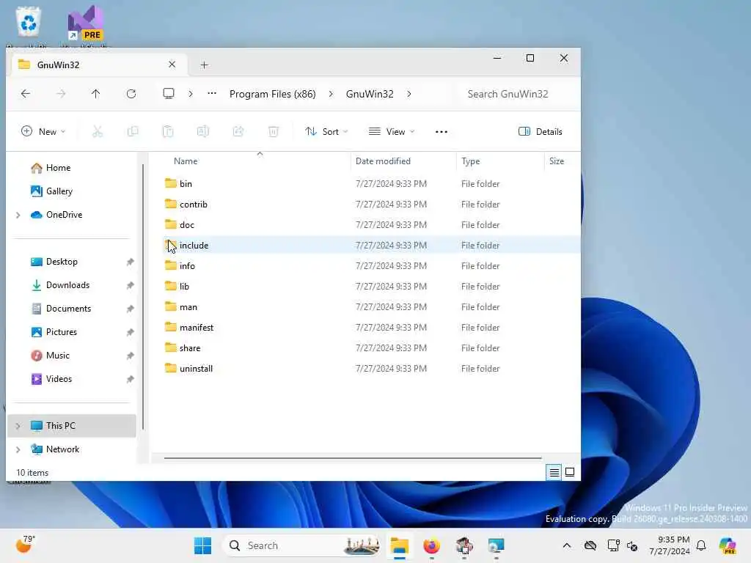The width and height of the screenshot is (751, 563).
Task: Open Home in navigation pane
Action: point(59,168)
